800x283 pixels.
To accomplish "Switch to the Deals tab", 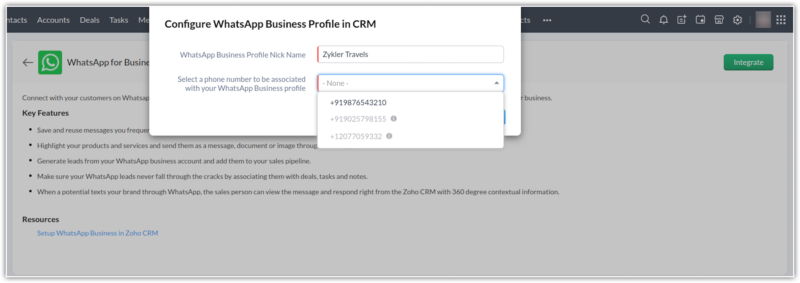I will [x=89, y=20].
